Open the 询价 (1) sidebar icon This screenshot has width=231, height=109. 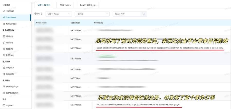pos(4,43)
